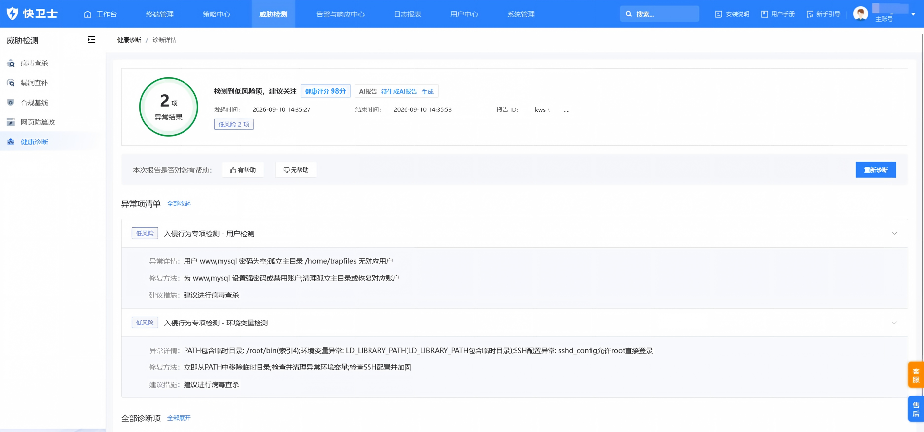This screenshot has height=432, width=924.
Task: Open 安装说明 document icon
Action: [x=718, y=14]
